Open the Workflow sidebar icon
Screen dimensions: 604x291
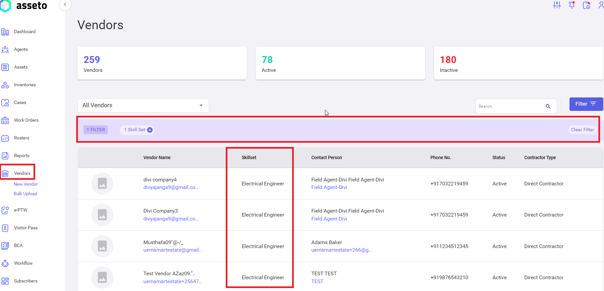pyautogui.click(x=5, y=263)
